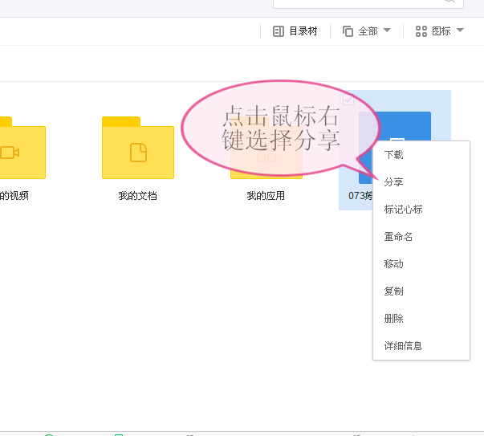Click the 全部 stacked-pages icon
This screenshot has height=436, width=484.
348,31
